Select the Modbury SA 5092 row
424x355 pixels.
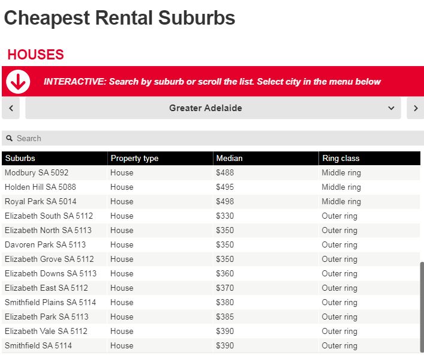(37, 173)
